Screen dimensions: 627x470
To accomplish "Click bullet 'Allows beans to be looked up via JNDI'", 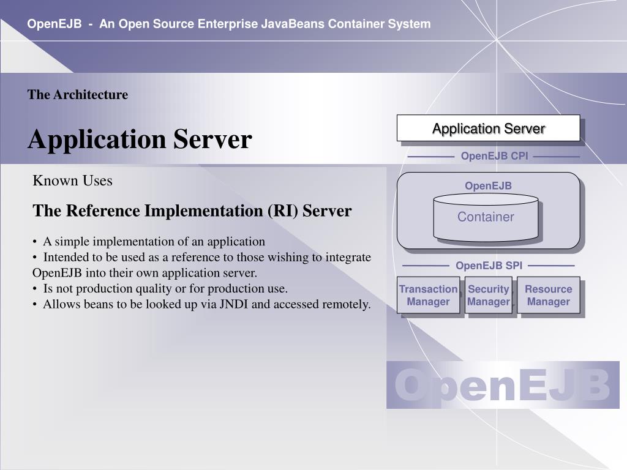I will coord(201,304).
